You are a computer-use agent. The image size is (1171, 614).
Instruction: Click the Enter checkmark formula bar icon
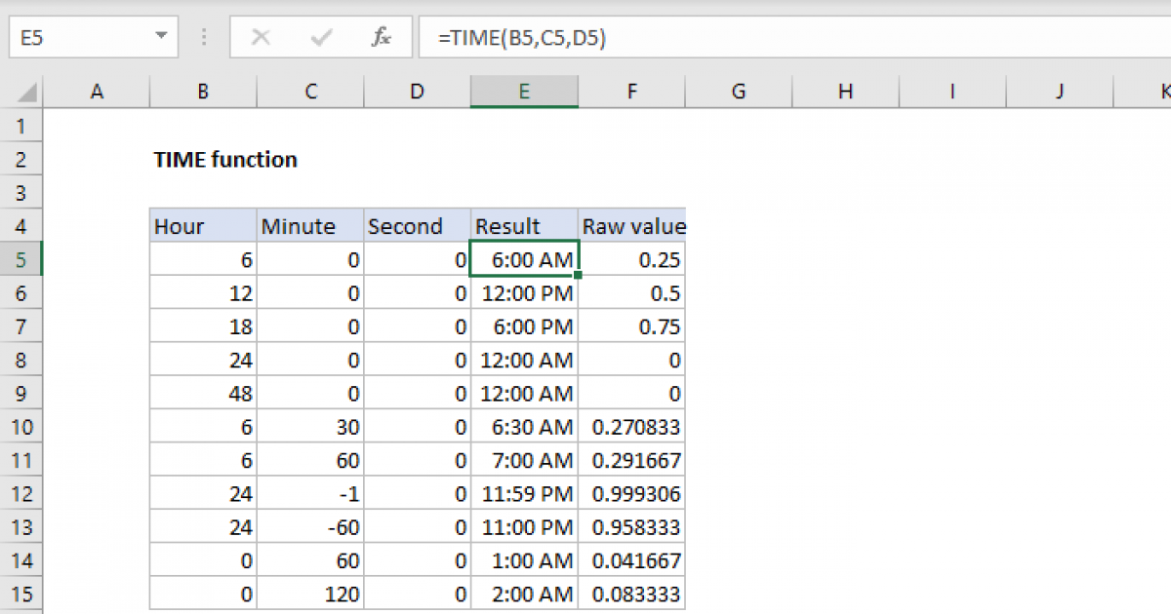321,38
